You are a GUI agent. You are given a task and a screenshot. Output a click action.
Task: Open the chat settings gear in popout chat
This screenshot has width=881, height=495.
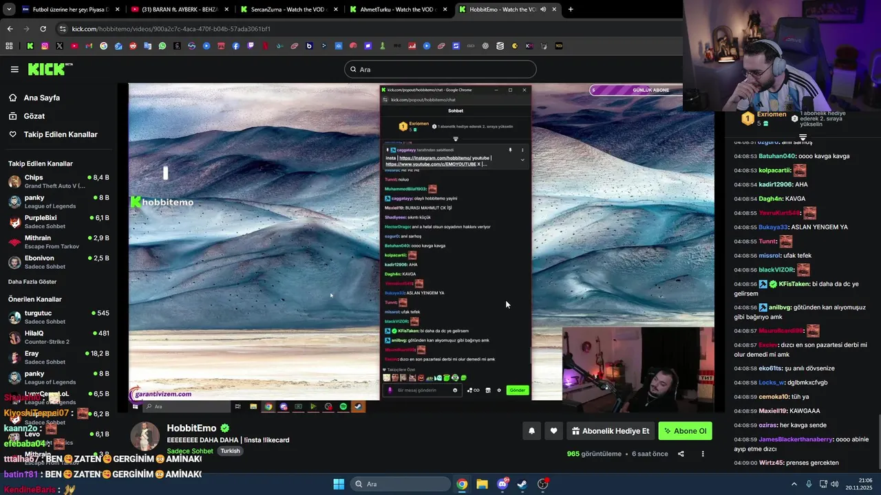click(499, 390)
